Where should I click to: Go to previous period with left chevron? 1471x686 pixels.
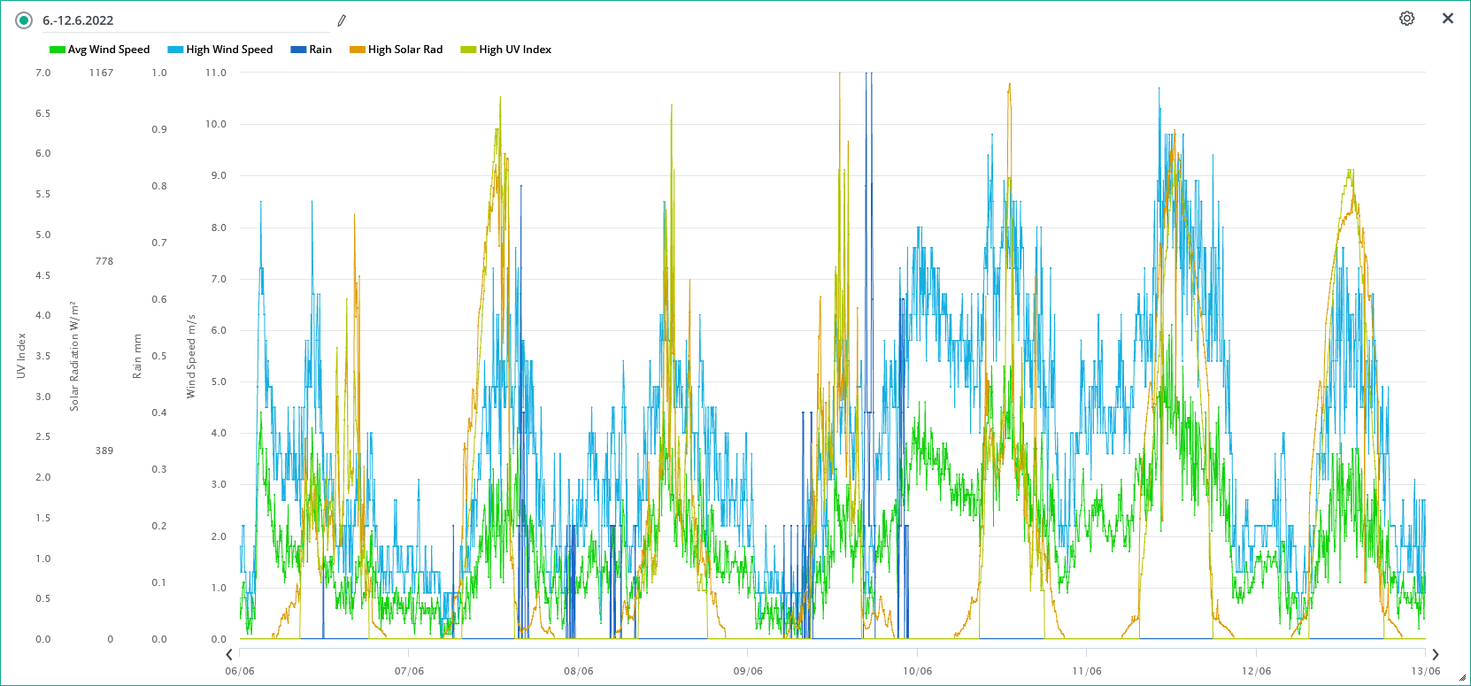(x=229, y=655)
